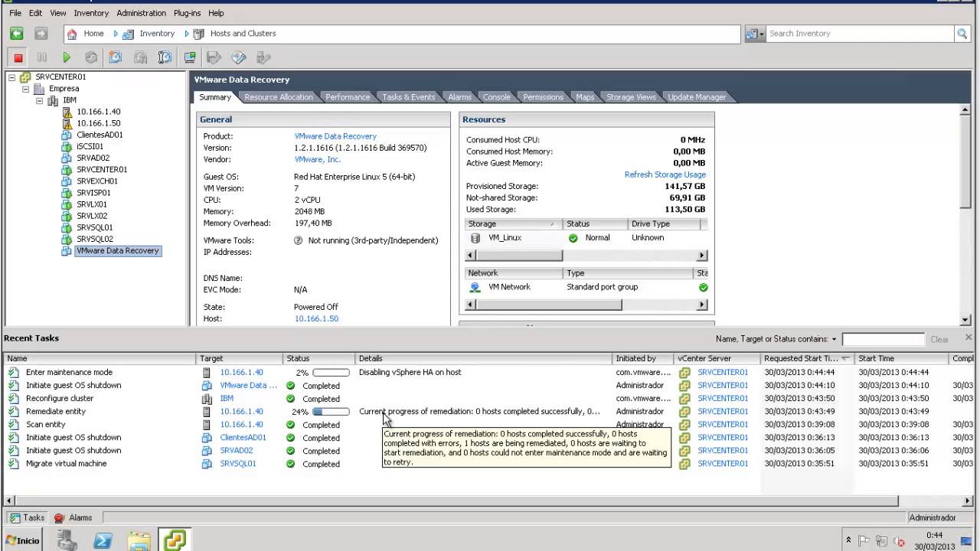Viewport: 980px width, 551px height.
Task: Click the green Power On play icon
Action: pos(67,57)
